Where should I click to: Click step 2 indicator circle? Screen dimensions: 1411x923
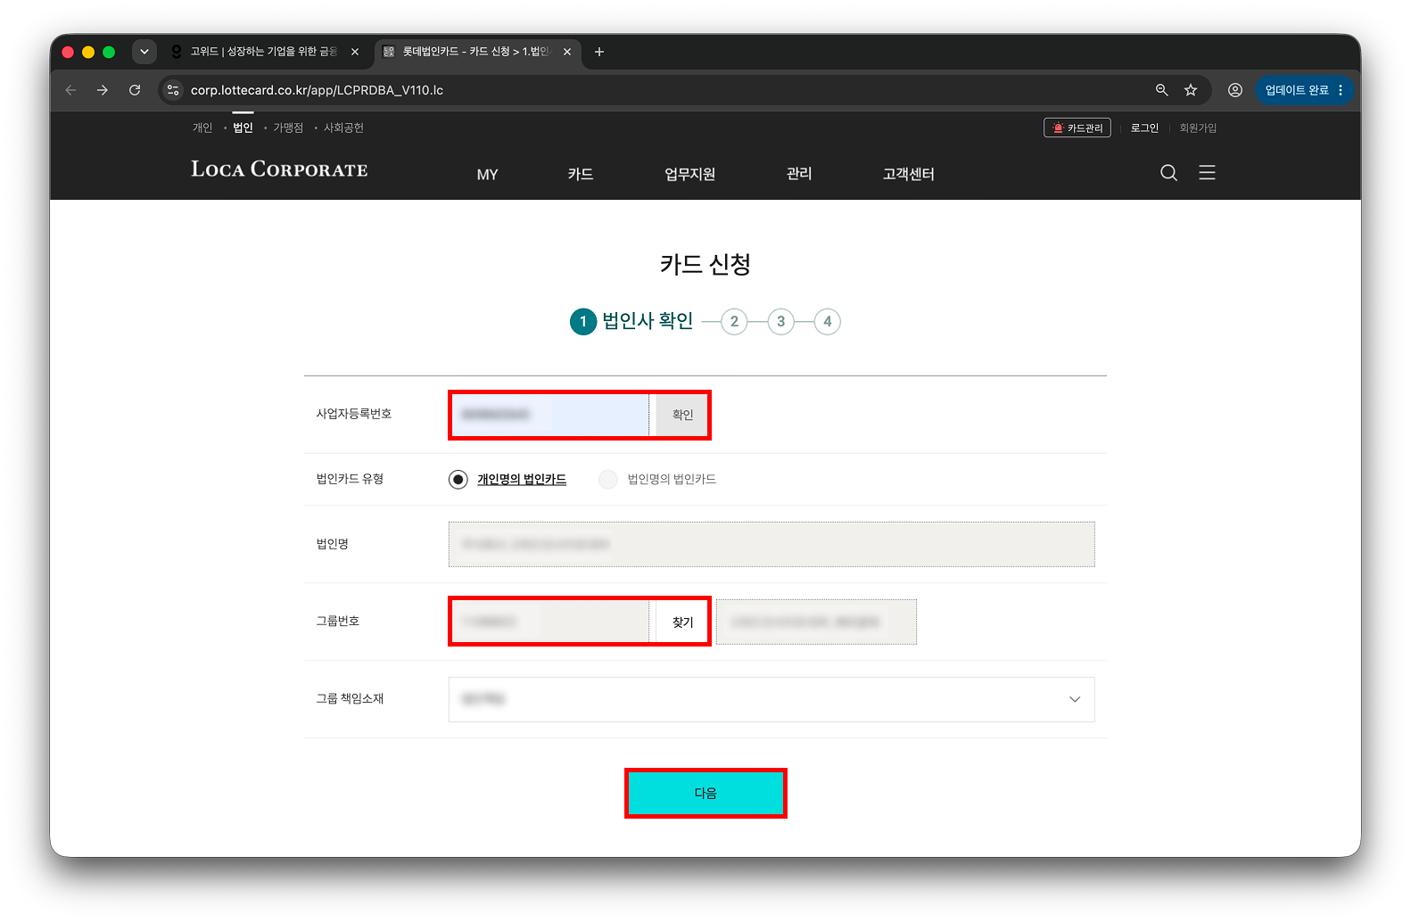click(x=734, y=321)
